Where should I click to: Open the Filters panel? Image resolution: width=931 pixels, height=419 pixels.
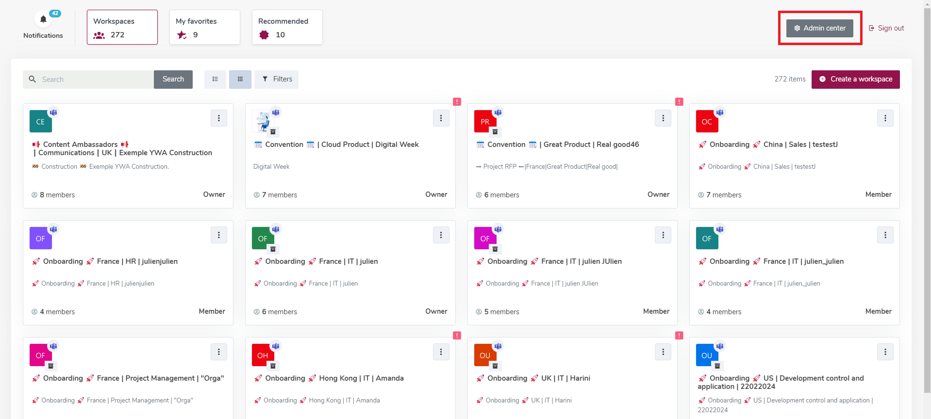point(277,80)
